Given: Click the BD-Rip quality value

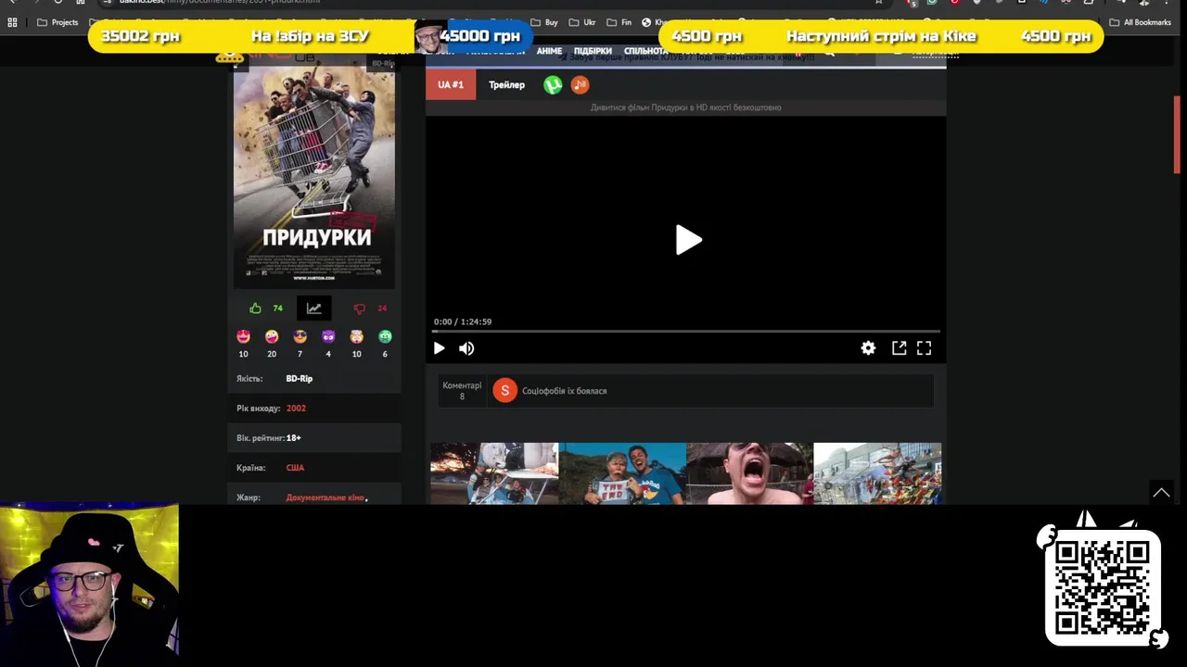Looking at the screenshot, I should 300,379.
